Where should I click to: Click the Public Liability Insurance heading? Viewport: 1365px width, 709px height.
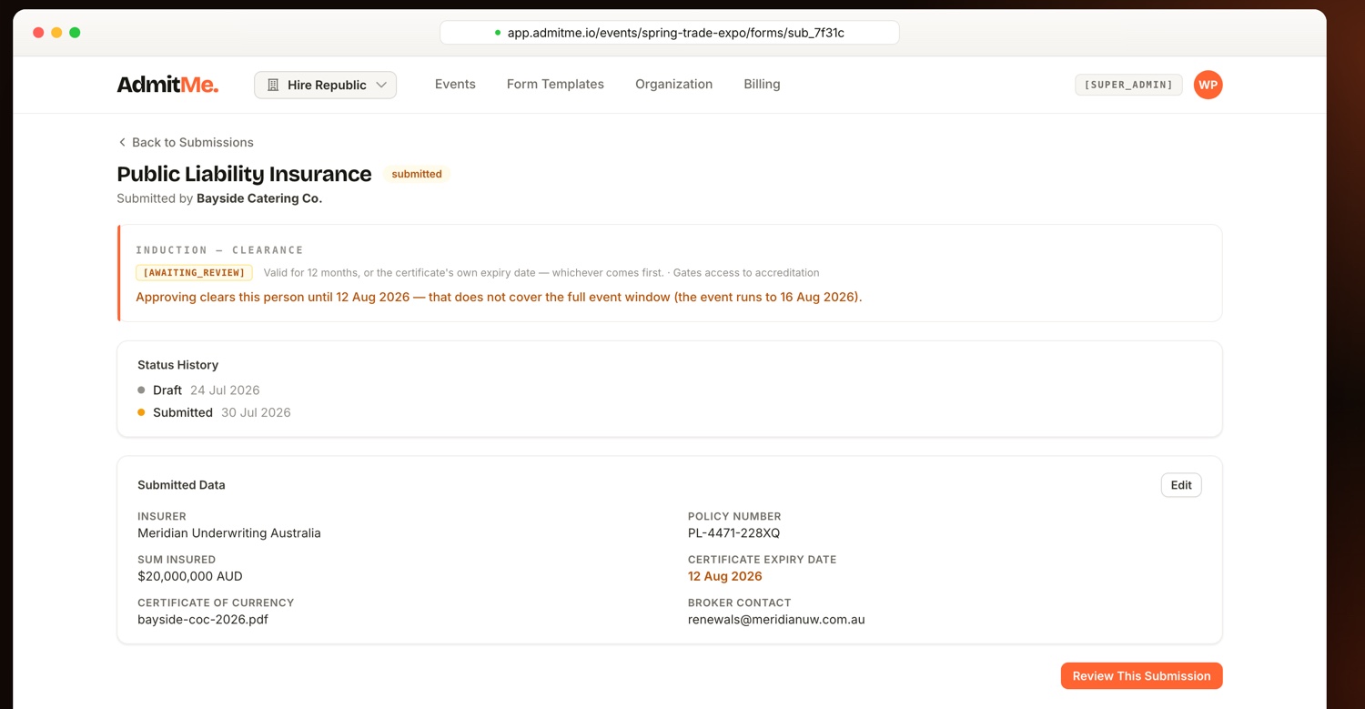[244, 174]
